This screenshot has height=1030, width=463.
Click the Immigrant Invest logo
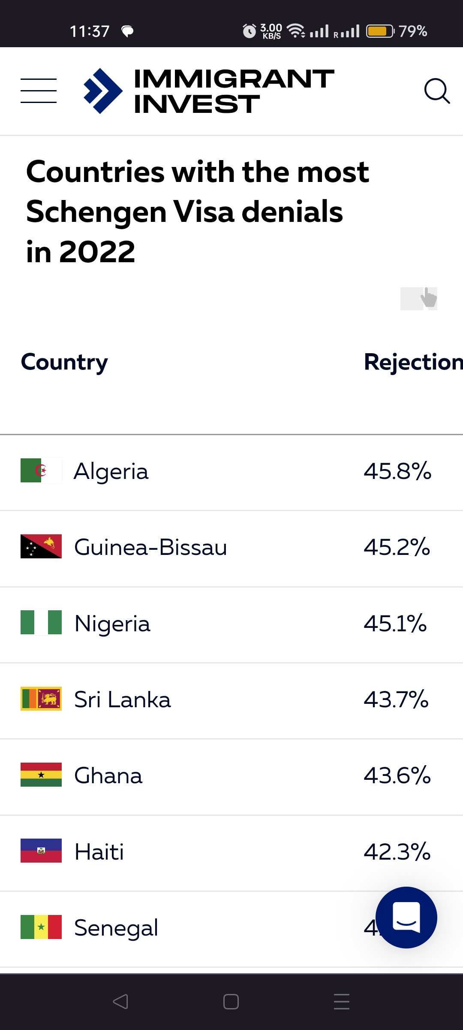(209, 91)
